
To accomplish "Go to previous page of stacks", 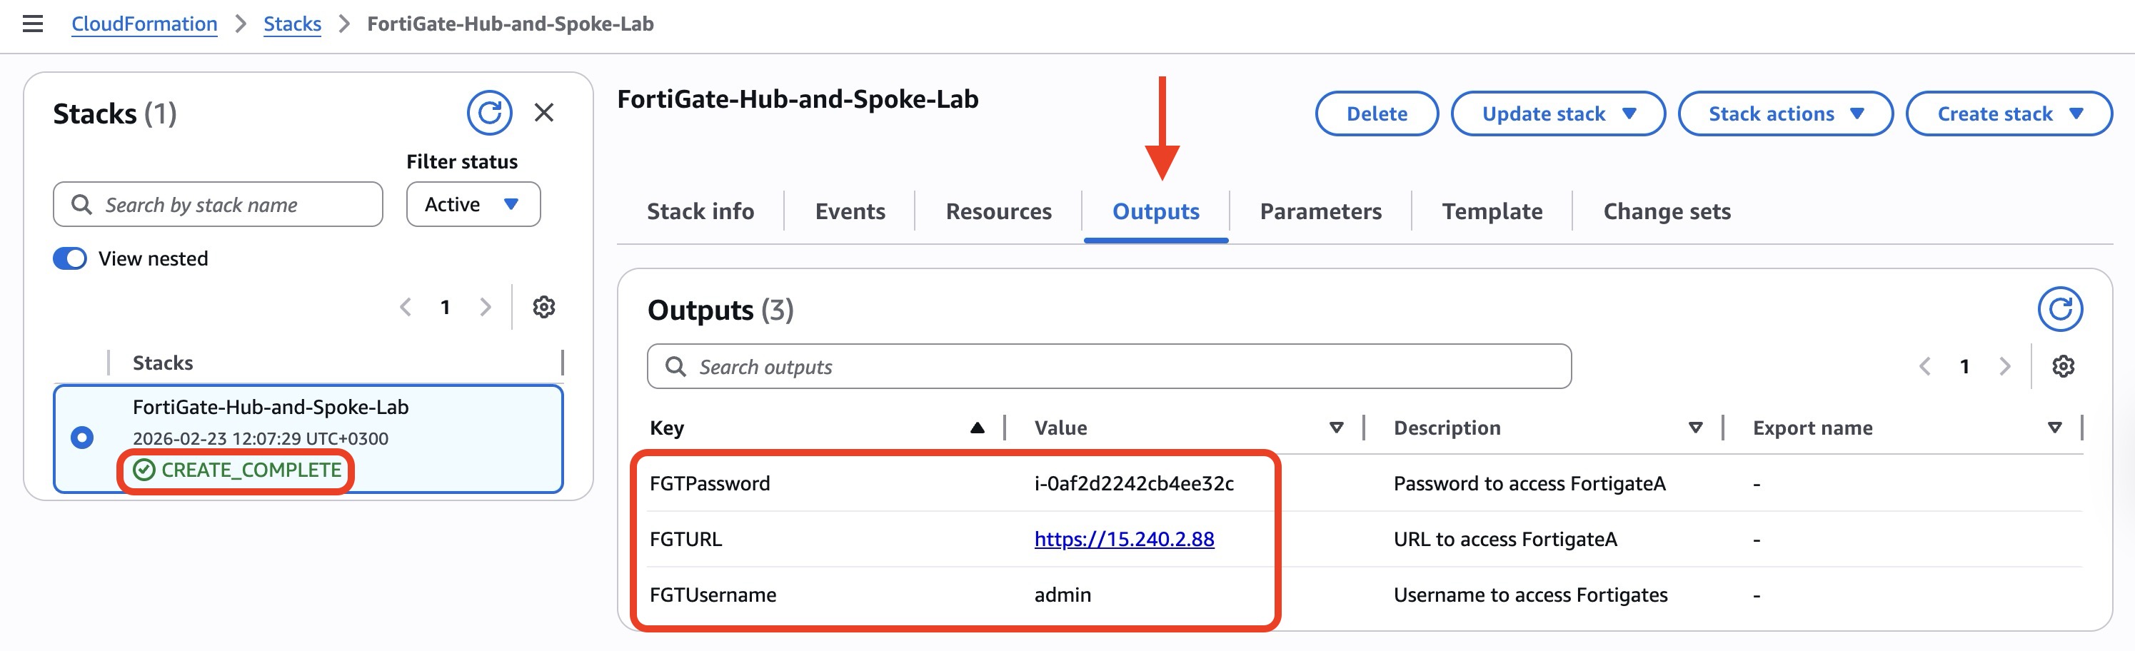I will point(406,307).
